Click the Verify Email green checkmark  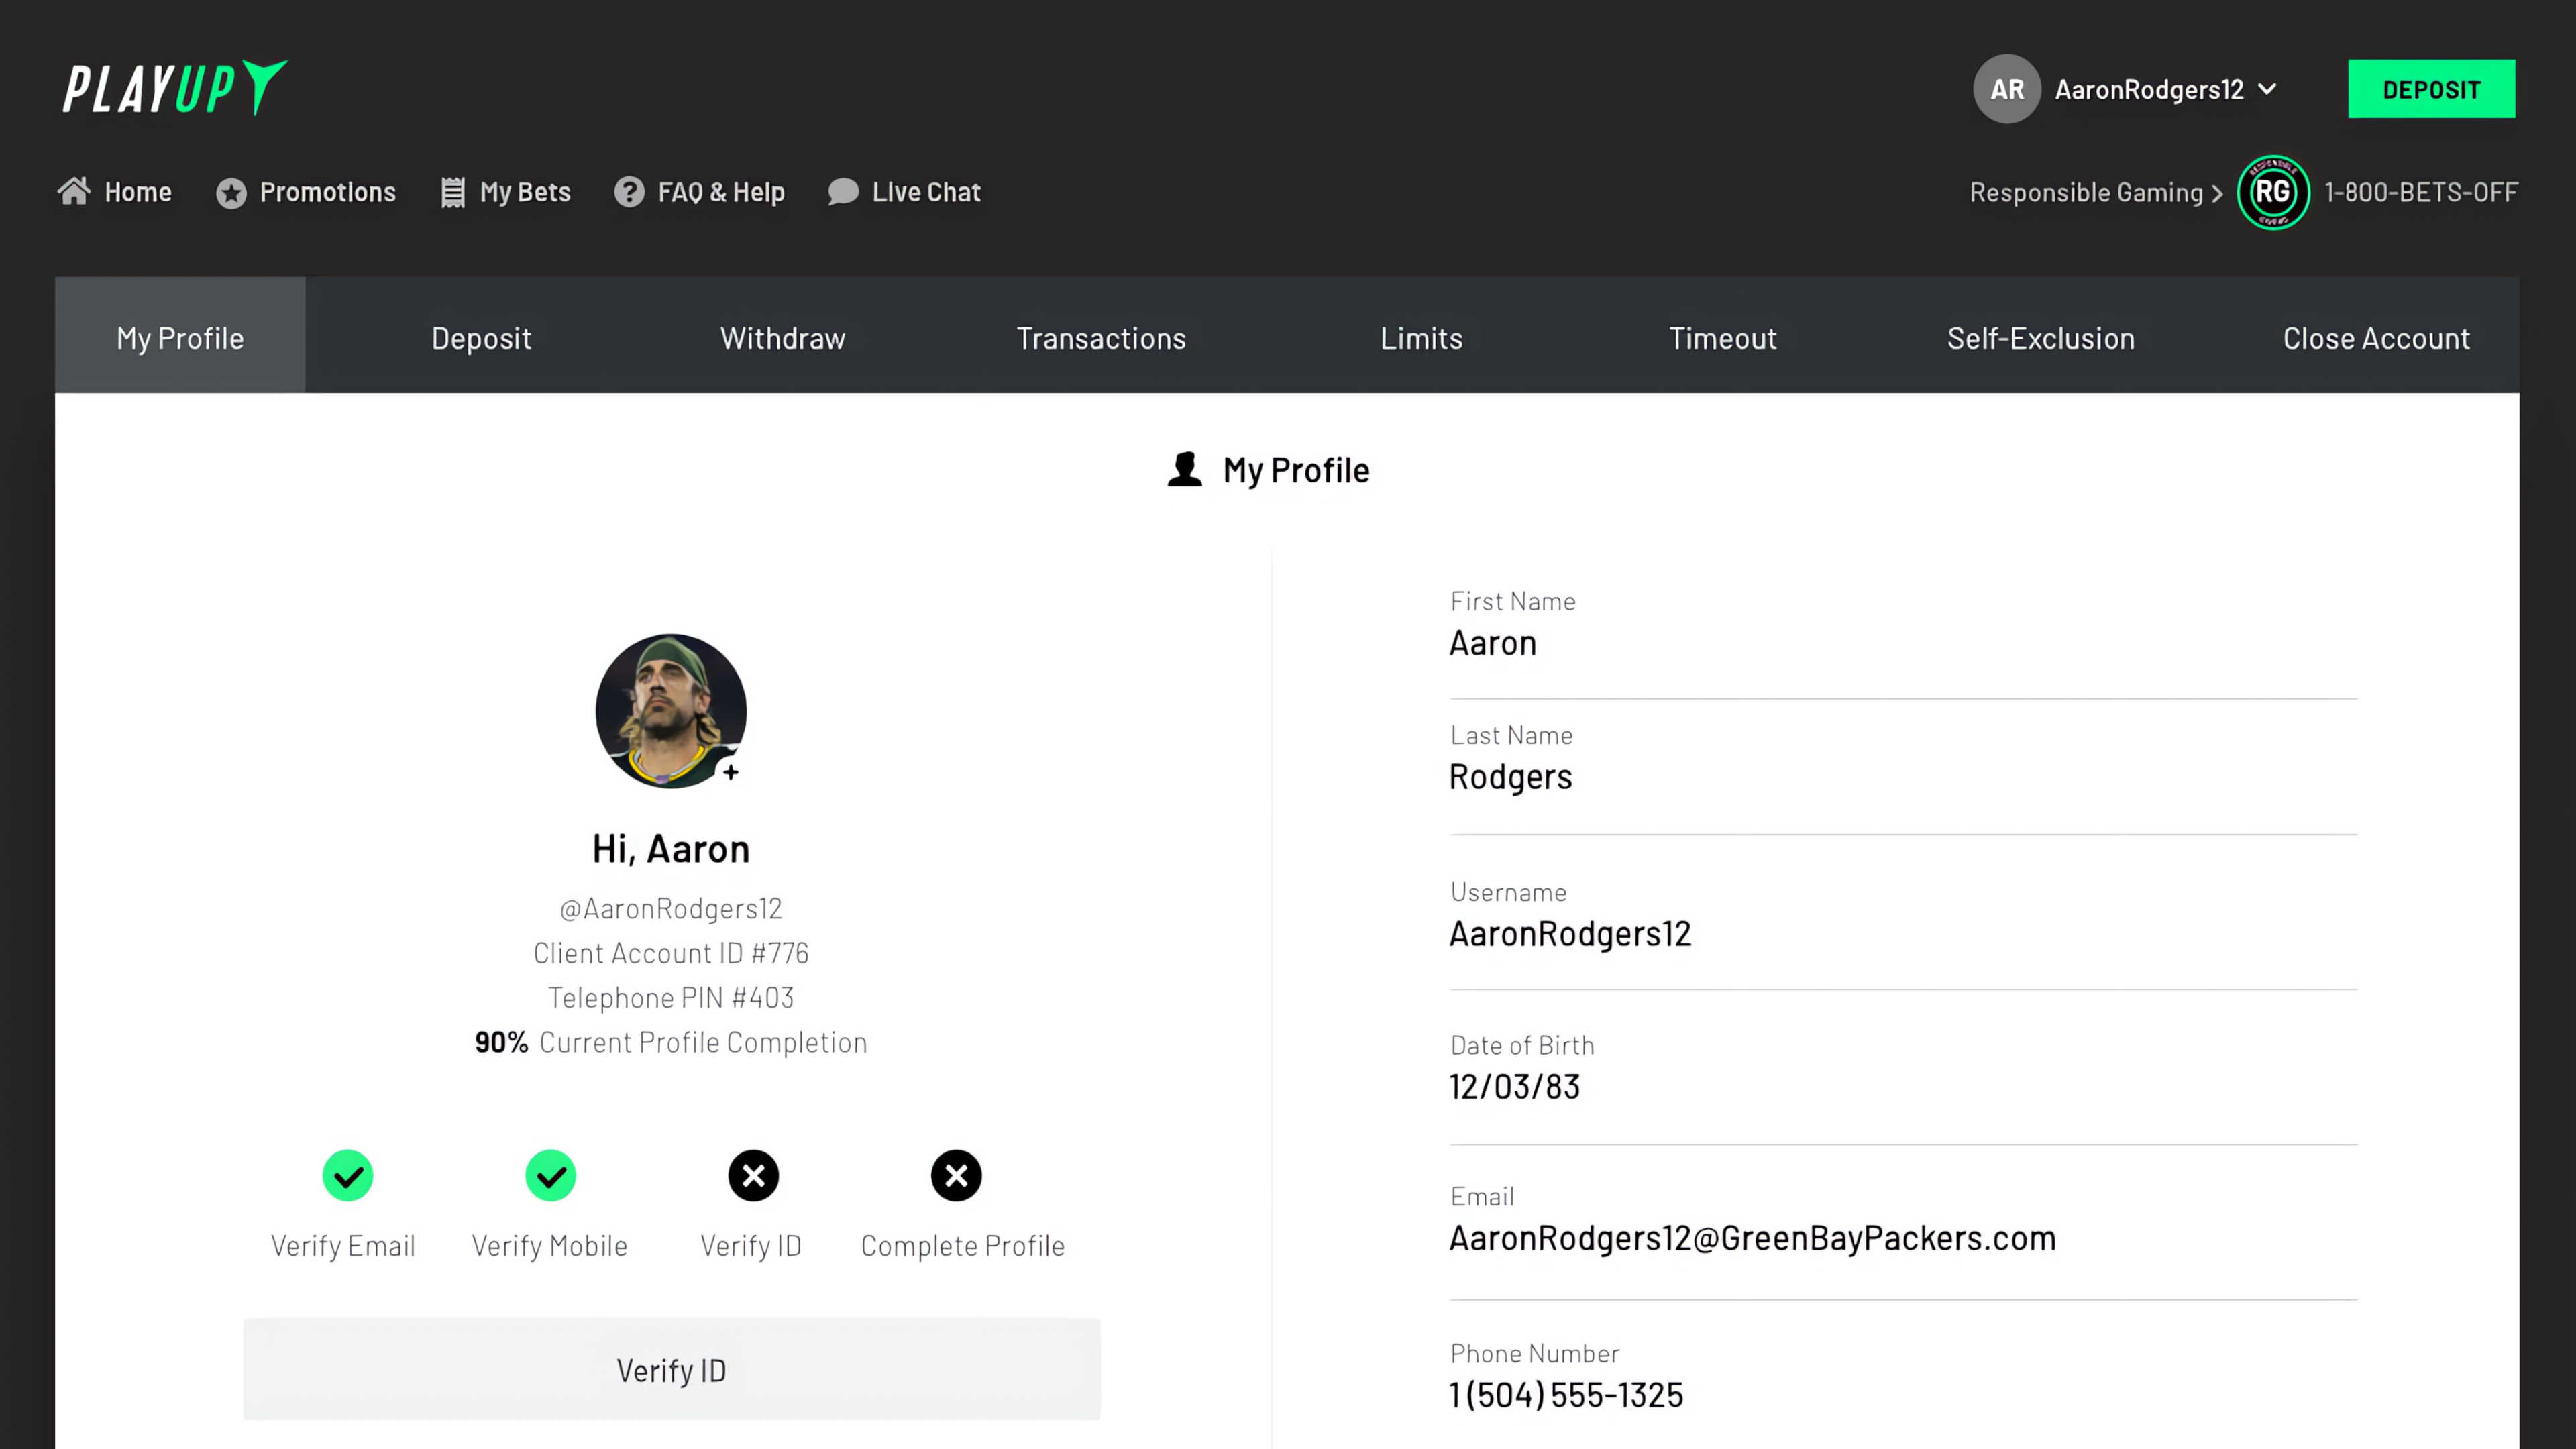pos(347,1176)
